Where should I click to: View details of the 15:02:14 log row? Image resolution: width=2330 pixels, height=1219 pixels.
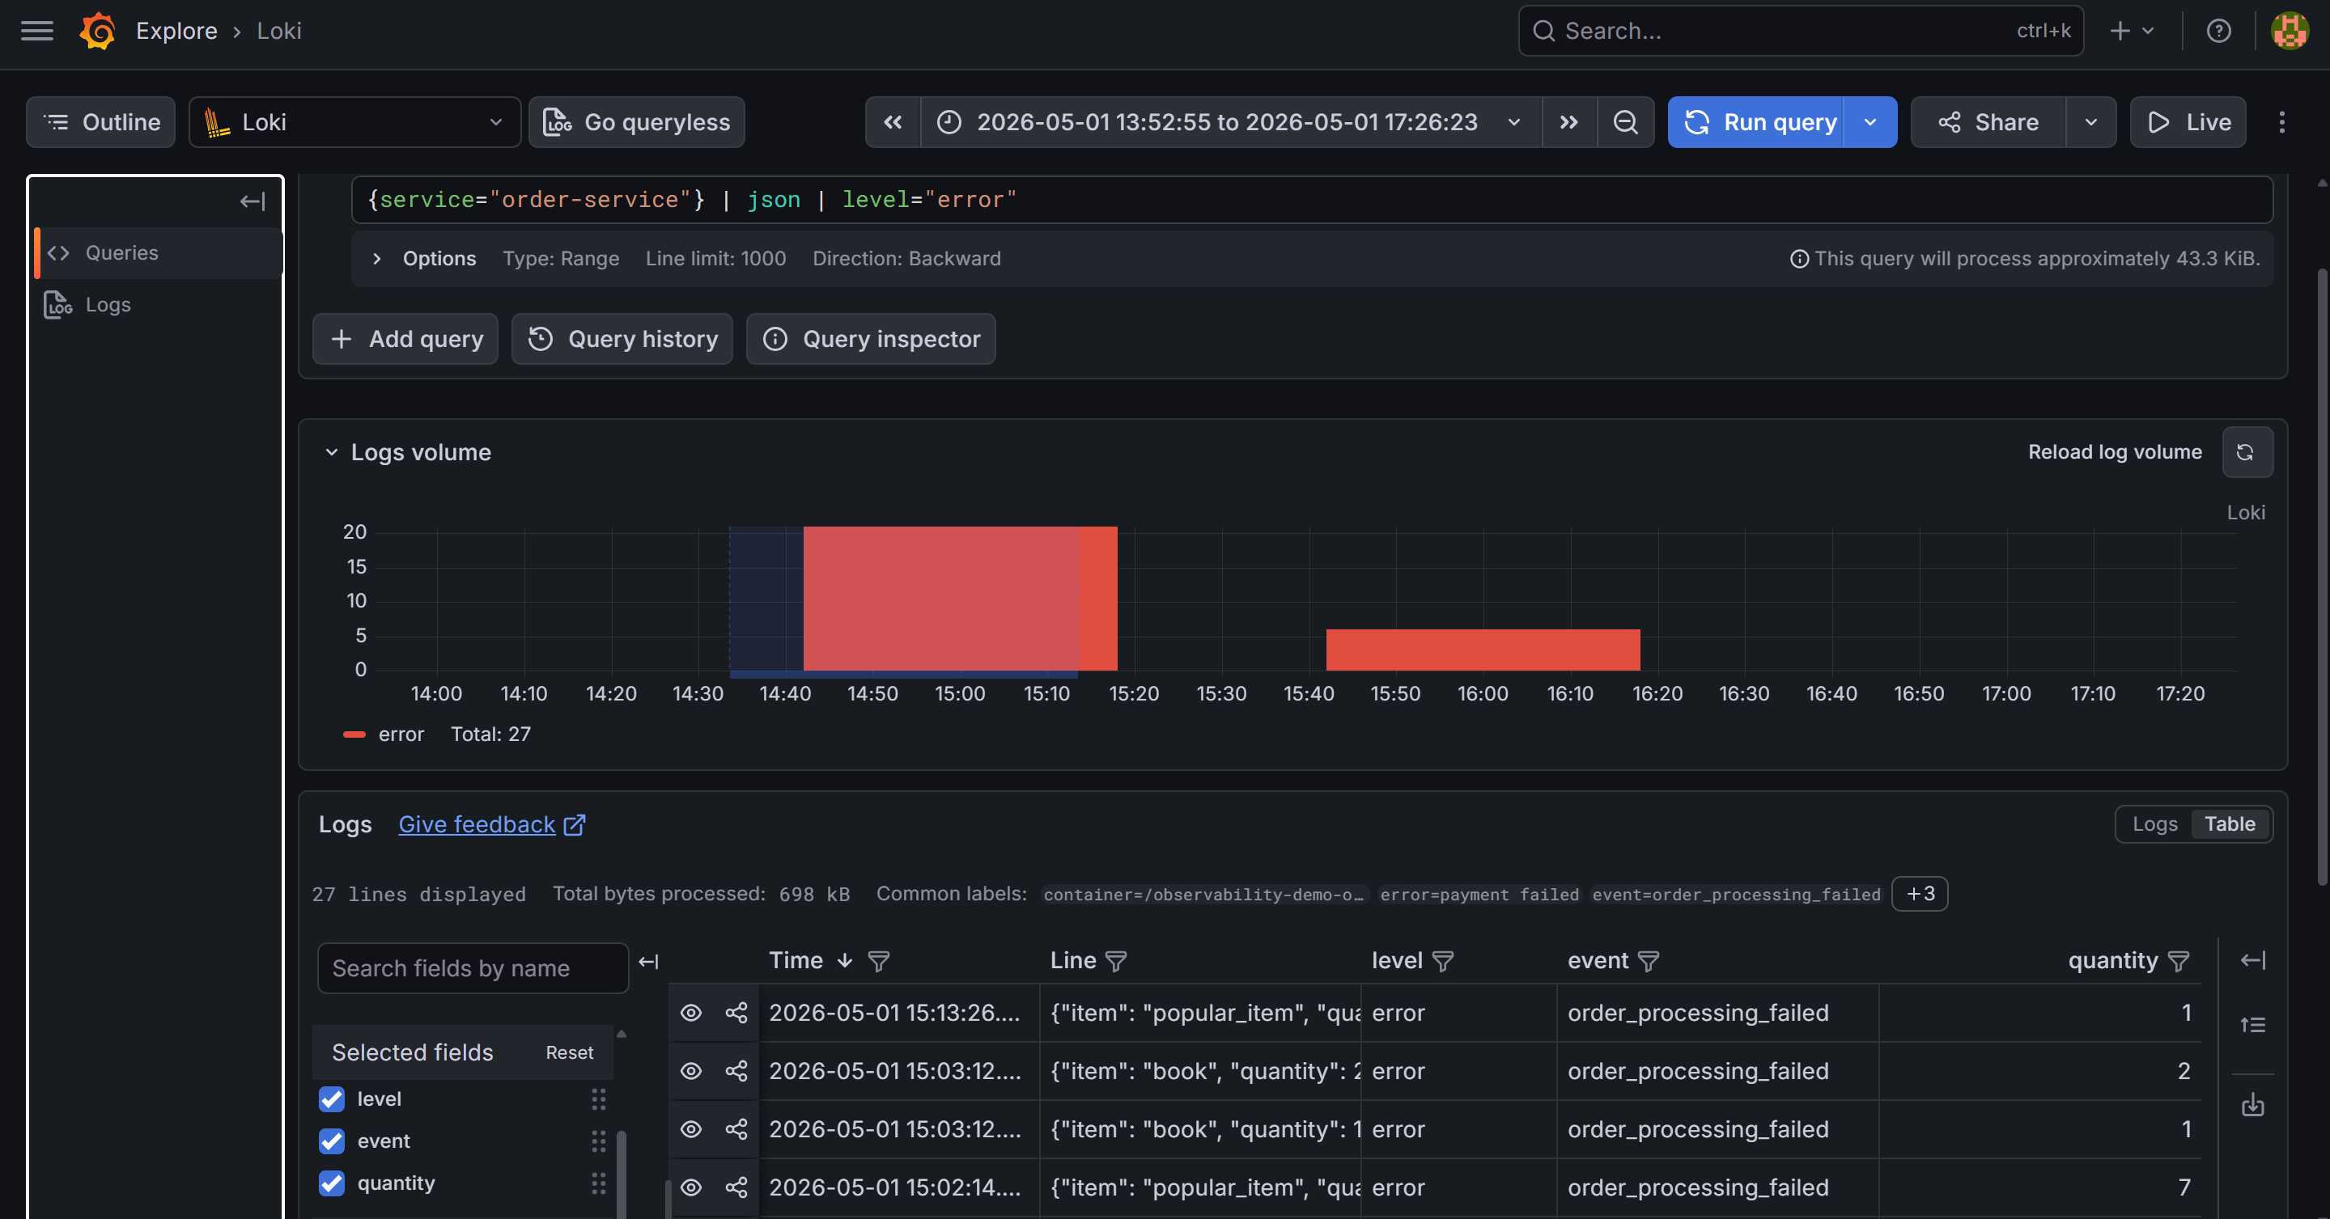(691, 1187)
